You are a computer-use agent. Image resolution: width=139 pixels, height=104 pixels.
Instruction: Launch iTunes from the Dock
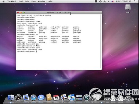pyautogui.click(x=71, y=98)
